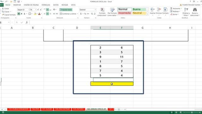
Task: Click the increase decimals icon
Action: coord(92,14)
